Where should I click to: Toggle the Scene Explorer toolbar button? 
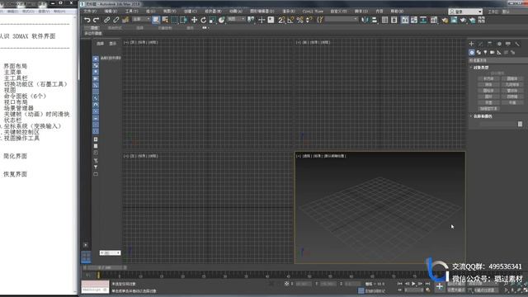click(384, 20)
